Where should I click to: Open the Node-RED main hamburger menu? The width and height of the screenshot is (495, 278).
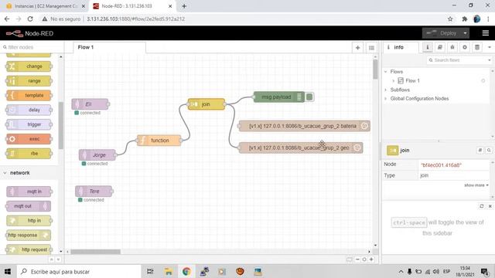point(486,33)
